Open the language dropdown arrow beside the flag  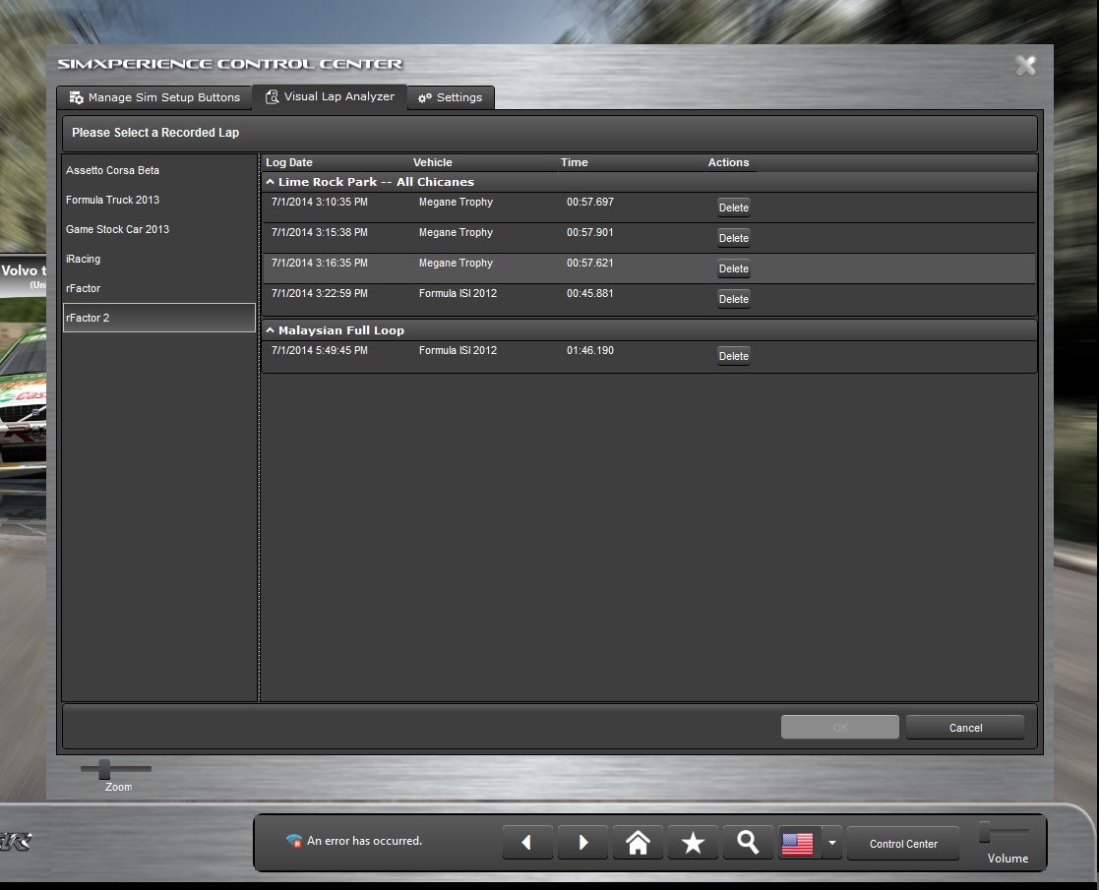832,843
